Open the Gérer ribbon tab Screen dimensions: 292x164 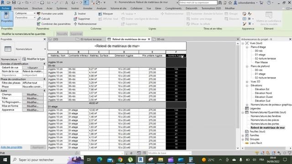coord(158,8)
